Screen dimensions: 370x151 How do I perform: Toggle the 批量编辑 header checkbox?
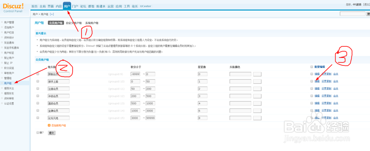[312, 67]
